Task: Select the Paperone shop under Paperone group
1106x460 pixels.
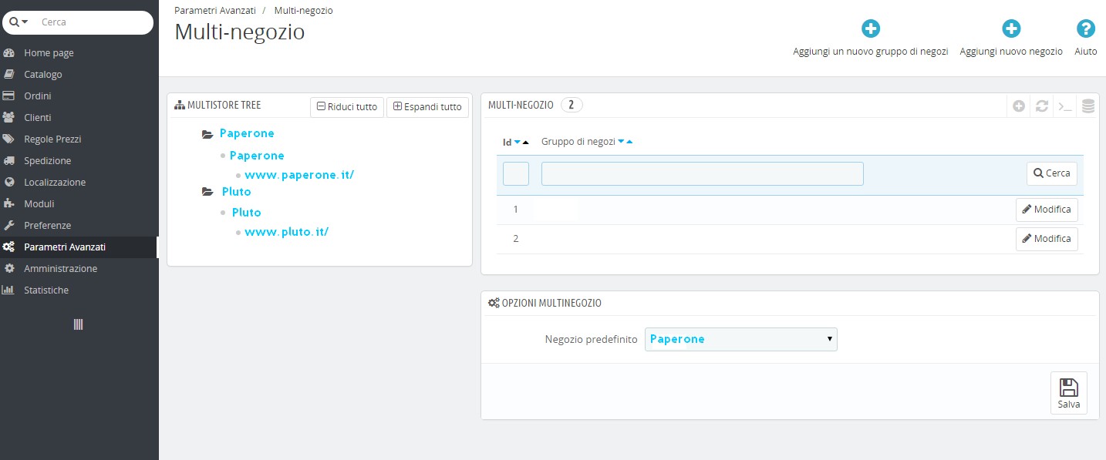Action: 257,156
